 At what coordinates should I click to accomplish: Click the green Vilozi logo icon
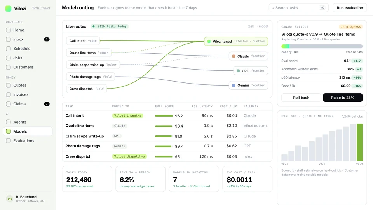(x=8, y=9)
